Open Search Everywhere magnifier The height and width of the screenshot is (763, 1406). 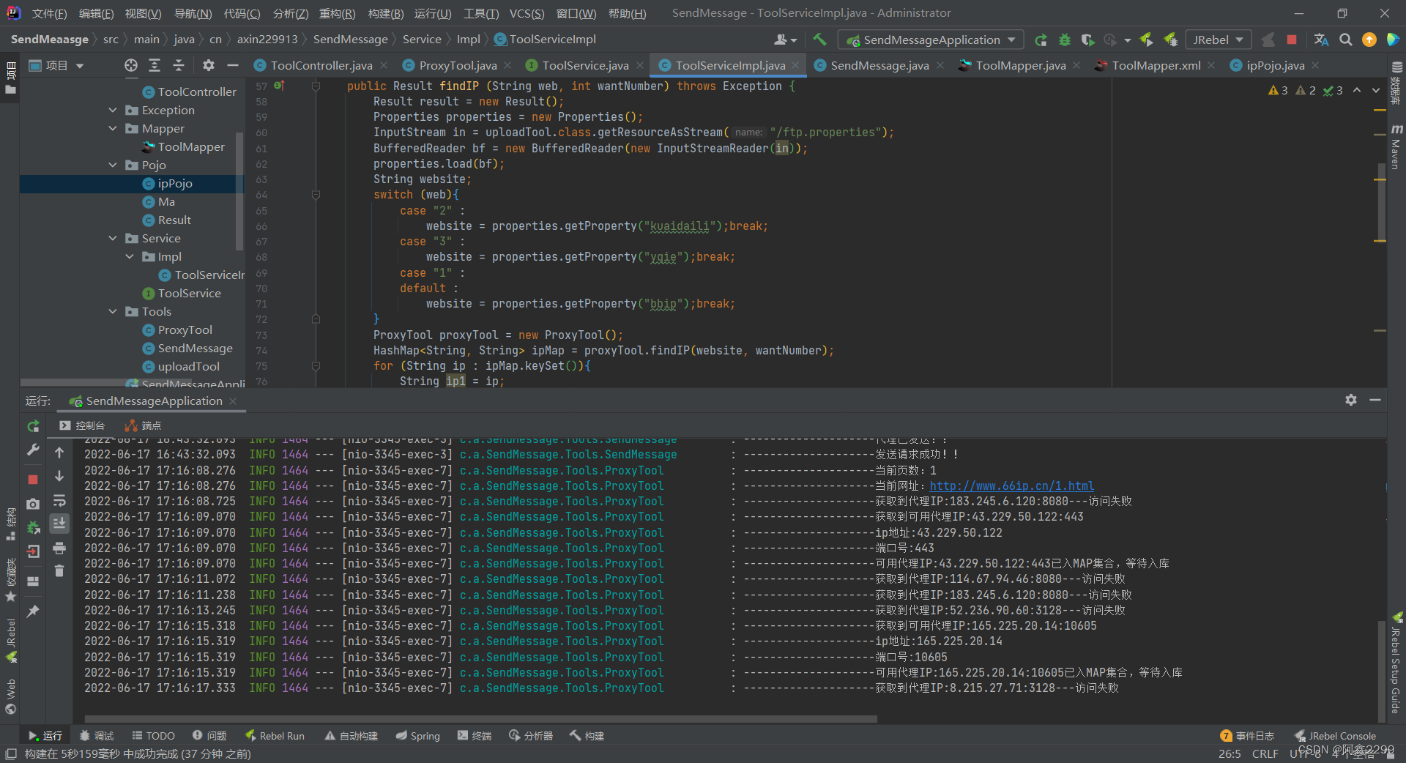pos(1346,40)
